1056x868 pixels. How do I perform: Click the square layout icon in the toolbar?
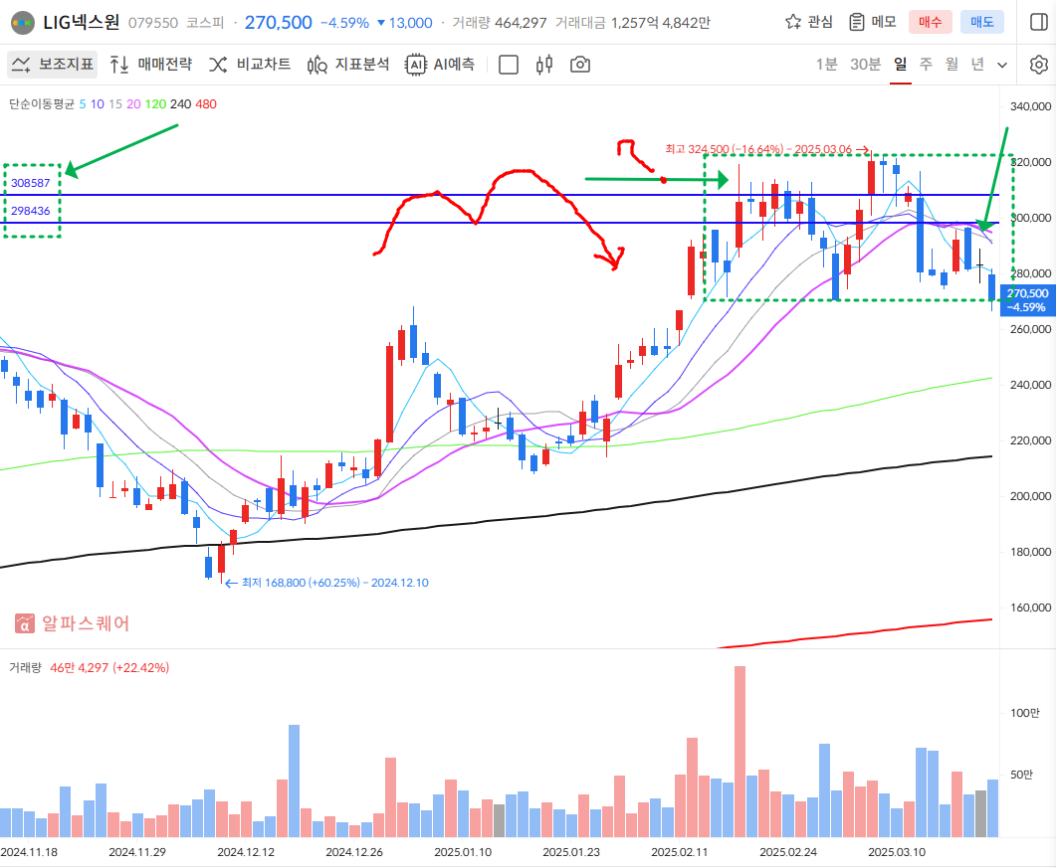coord(509,65)
